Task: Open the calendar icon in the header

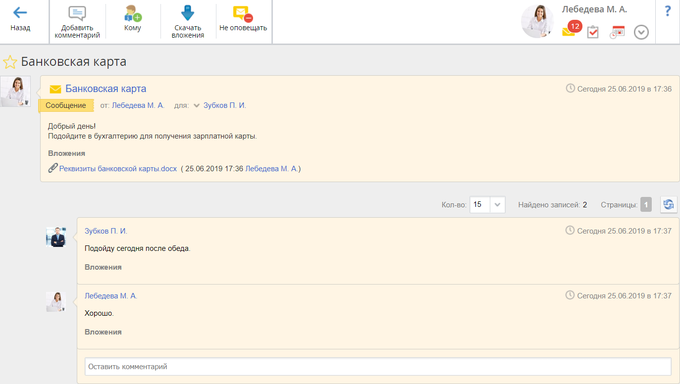Action: tap(617, 32)
